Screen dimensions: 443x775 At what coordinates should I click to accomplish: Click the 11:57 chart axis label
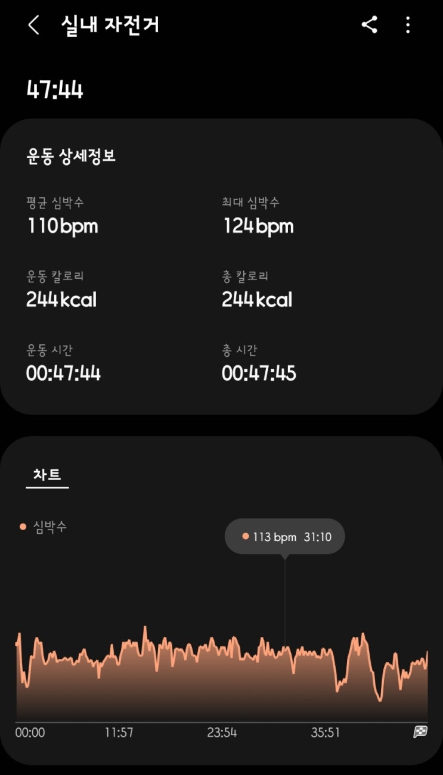(119, 733)
